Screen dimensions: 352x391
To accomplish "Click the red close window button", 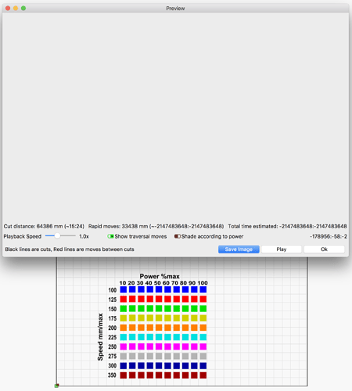I will (x=8, y=9).
